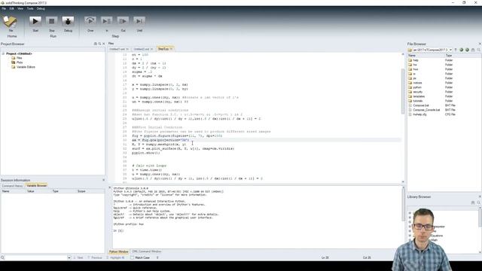Open the python folder in File Browser
This screenshot has height=271, width=482.
417,87
